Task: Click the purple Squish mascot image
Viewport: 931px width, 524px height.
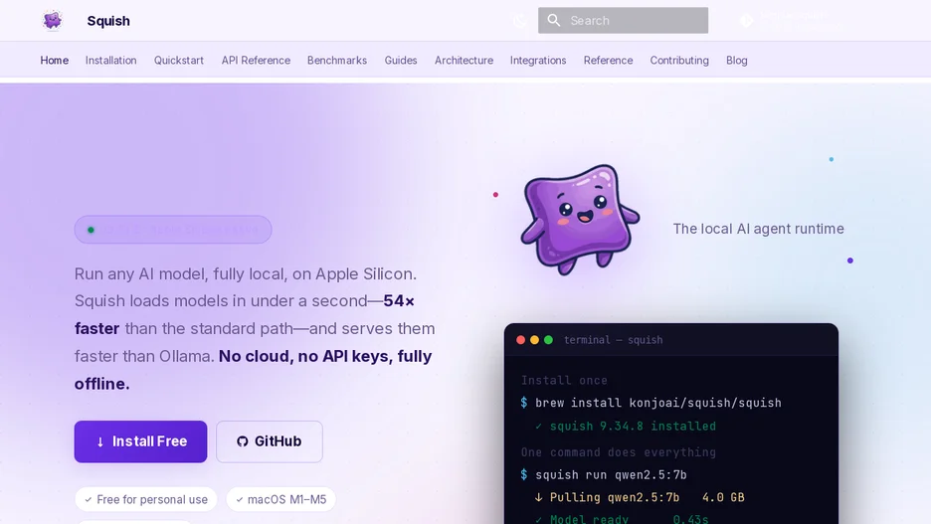Action: pyautogui.click(x=580, y=219)
